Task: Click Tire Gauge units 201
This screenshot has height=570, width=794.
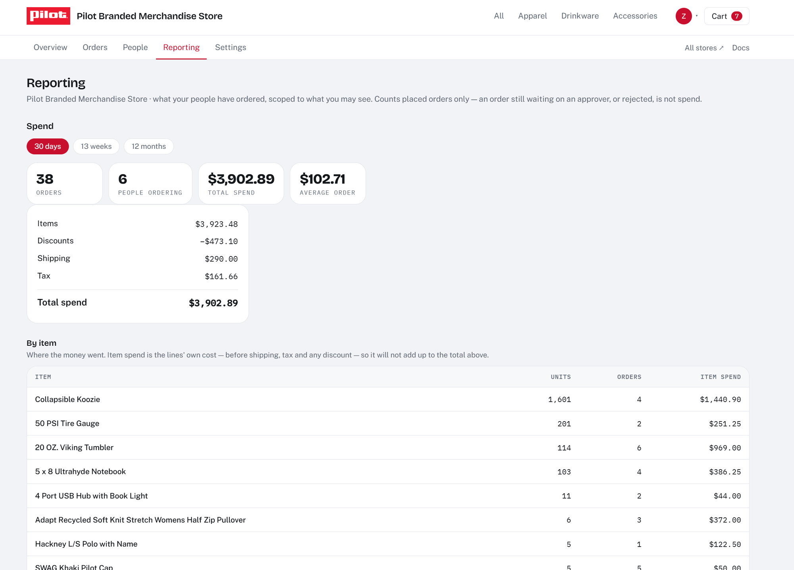Action: coord(564,424)
